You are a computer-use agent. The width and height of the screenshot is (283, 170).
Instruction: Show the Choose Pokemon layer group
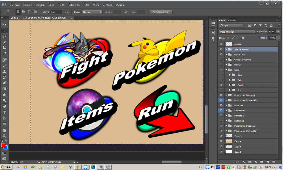coord(221,59)
